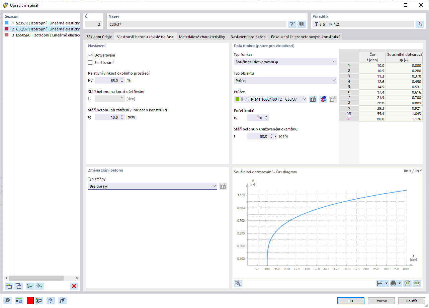The width and height of the screenshot is (429, 308).
Task: Click the pick objects cursor icon in Přiřadit k
Action: pyautogui.click(x=420, y=24)
